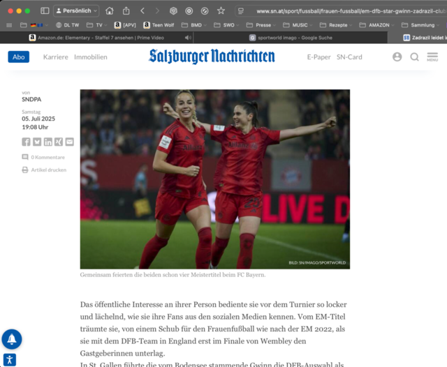Share article on LinkedIn
The width and height of the screenshot is (447, 367).
pyautogui.click(x=48, y=142)
